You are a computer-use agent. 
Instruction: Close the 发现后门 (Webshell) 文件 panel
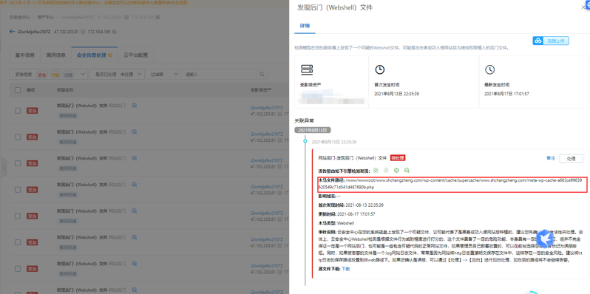click(583, 7)
